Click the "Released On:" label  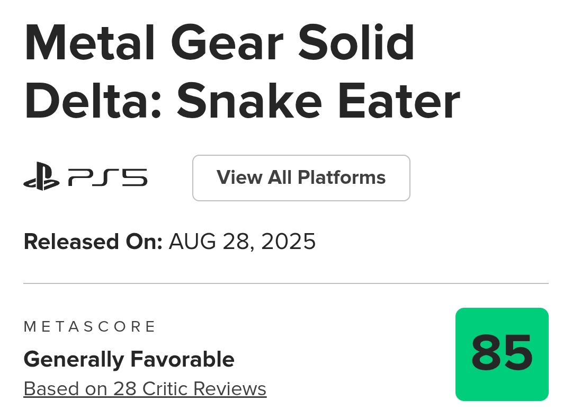click(93, 242)
